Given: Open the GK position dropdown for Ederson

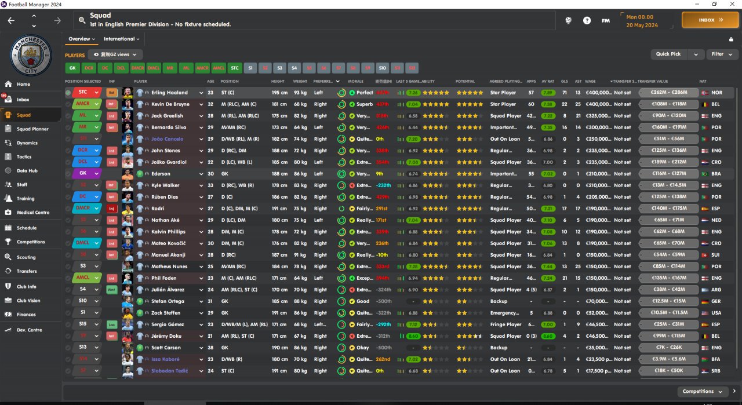Looking at the screenshot, I should [96, 174].
